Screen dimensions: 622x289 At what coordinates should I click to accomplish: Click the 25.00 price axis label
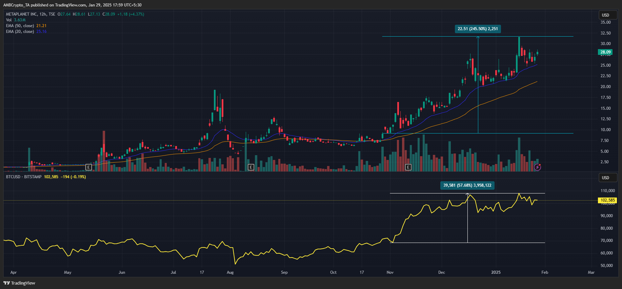pos(606,65)
